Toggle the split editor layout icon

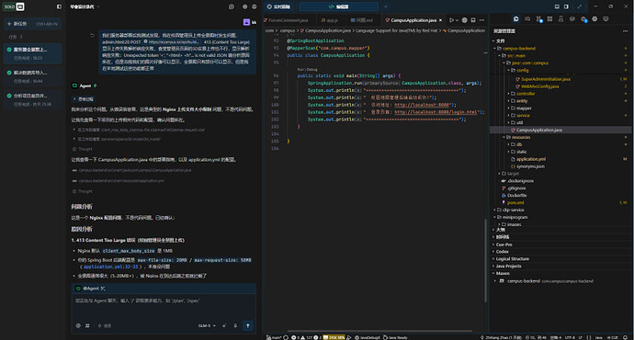(x=473, y=20)
